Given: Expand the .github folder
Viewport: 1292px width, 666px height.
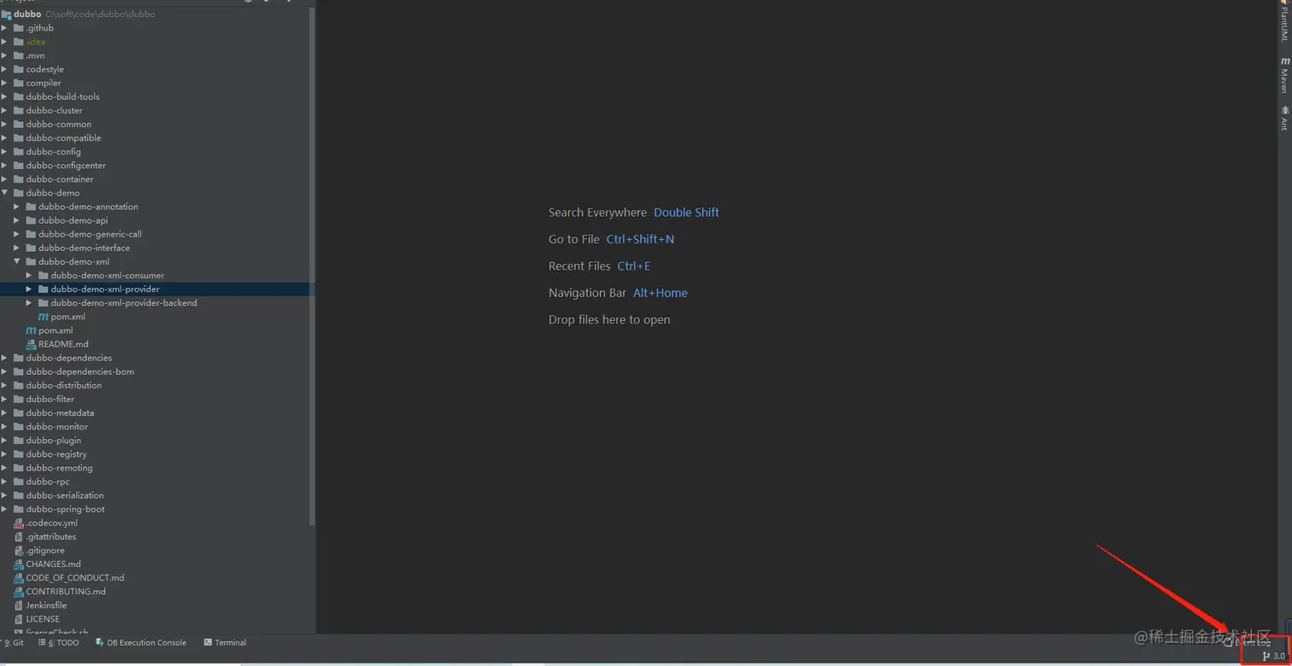Looking at the screenshot, I should pyautogui.click(x=4, y=28).
